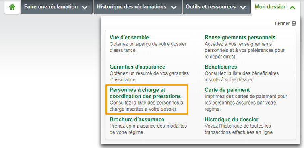The height and width of the screenshot is (148, 304).
Task: Click the Fermer text button
Action: 282,23
